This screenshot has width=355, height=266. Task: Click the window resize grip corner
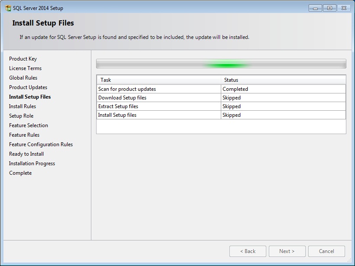pyautogui.click(x=349, y=260)
